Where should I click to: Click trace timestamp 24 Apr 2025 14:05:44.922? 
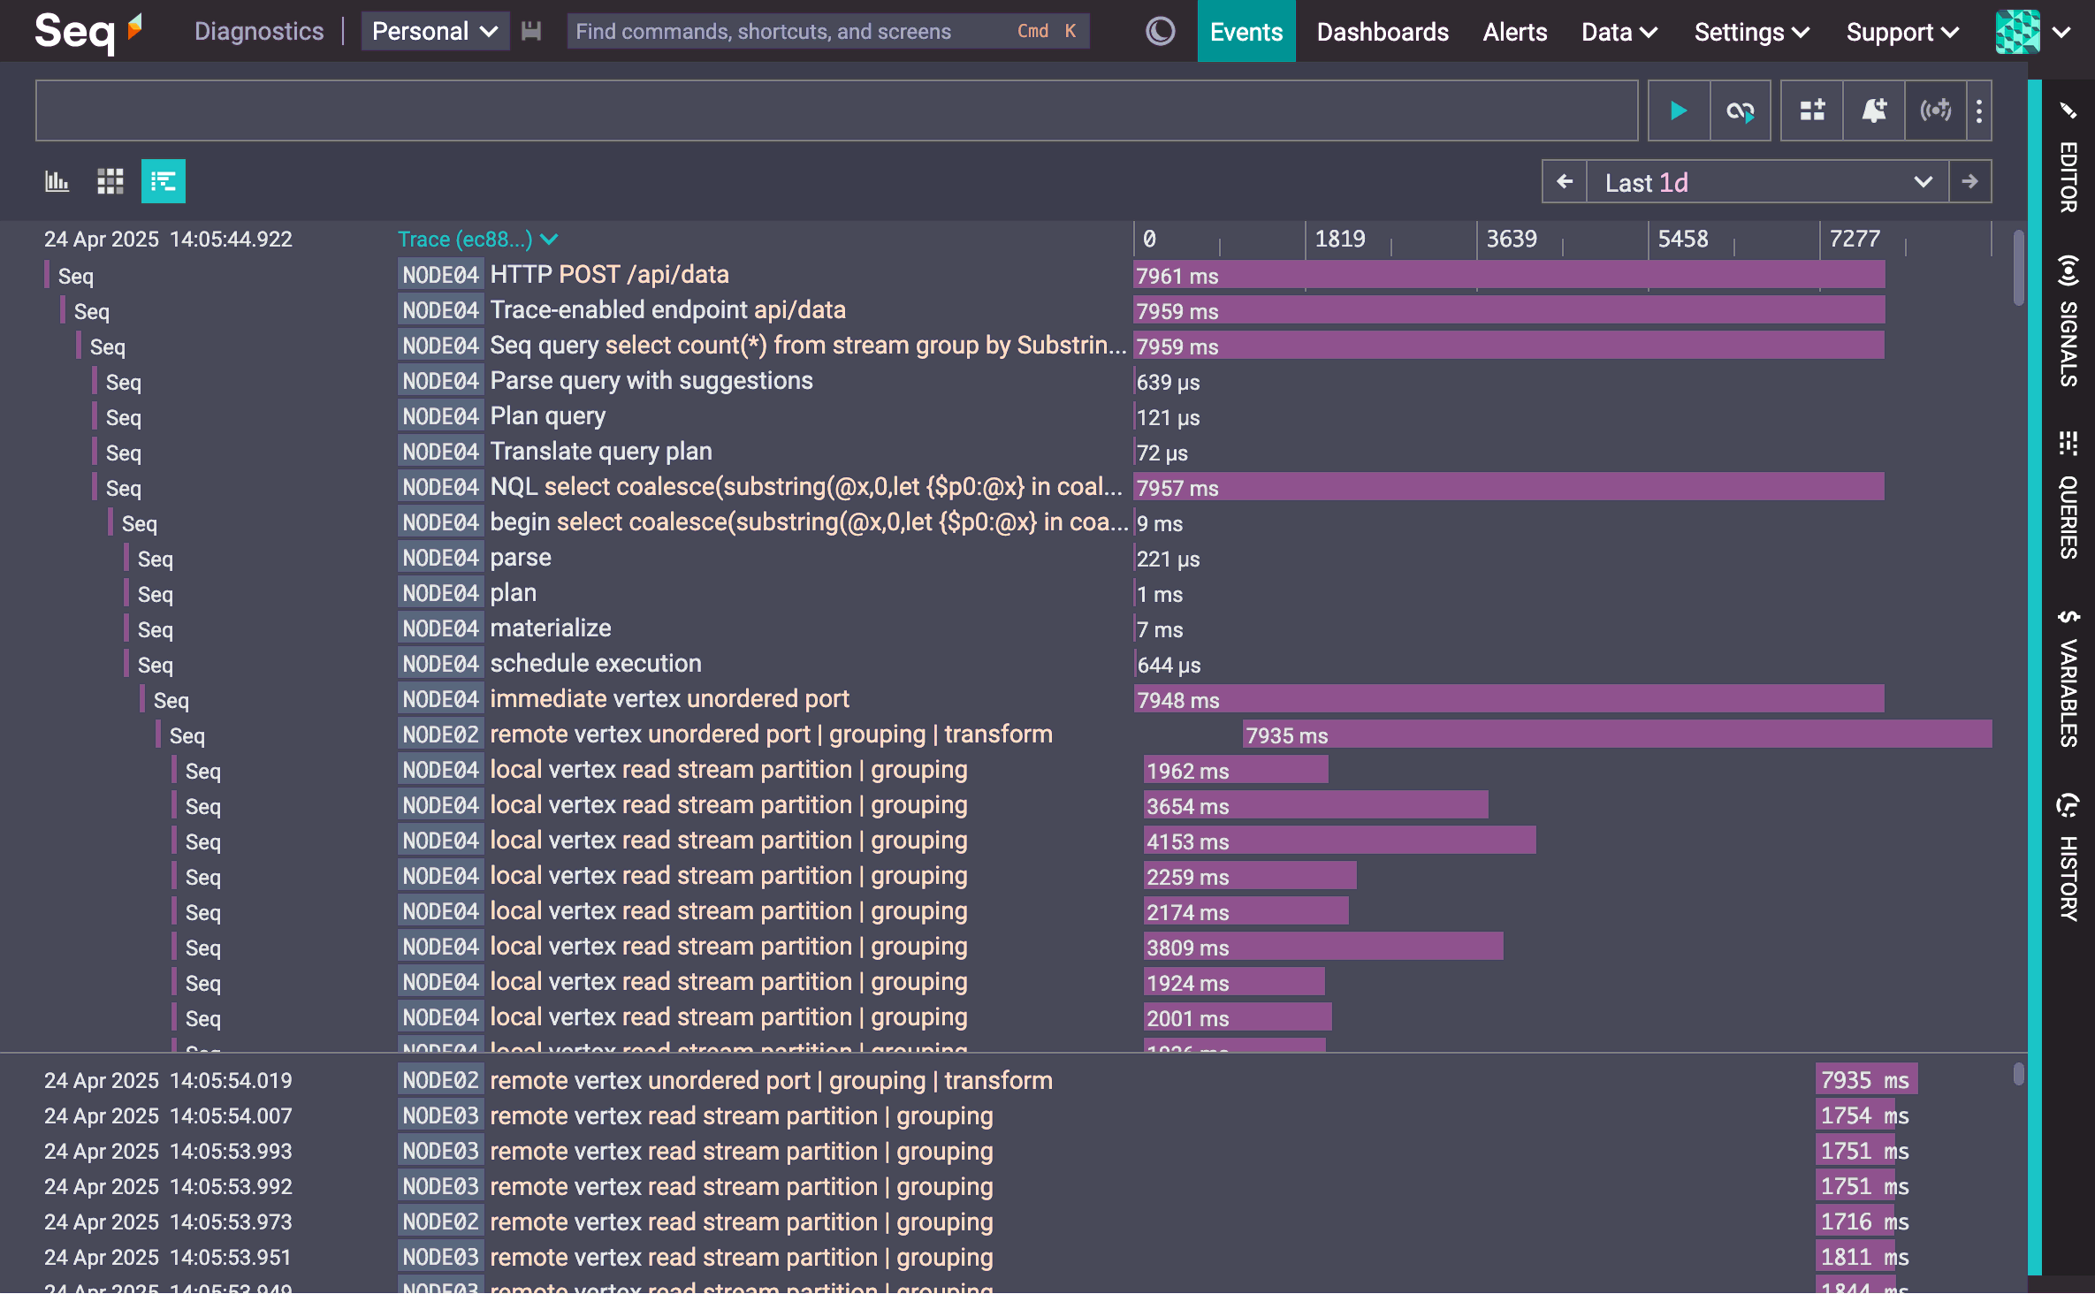pos(168,239)
